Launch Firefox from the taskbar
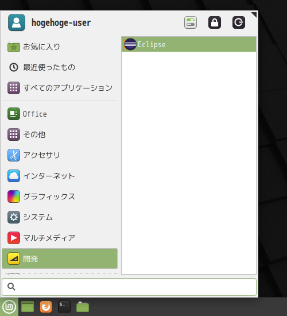This screenshot has height=316, width=287. tap(46, 307)
